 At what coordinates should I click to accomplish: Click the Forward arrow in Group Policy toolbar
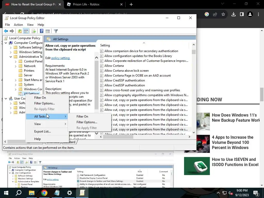12,31
